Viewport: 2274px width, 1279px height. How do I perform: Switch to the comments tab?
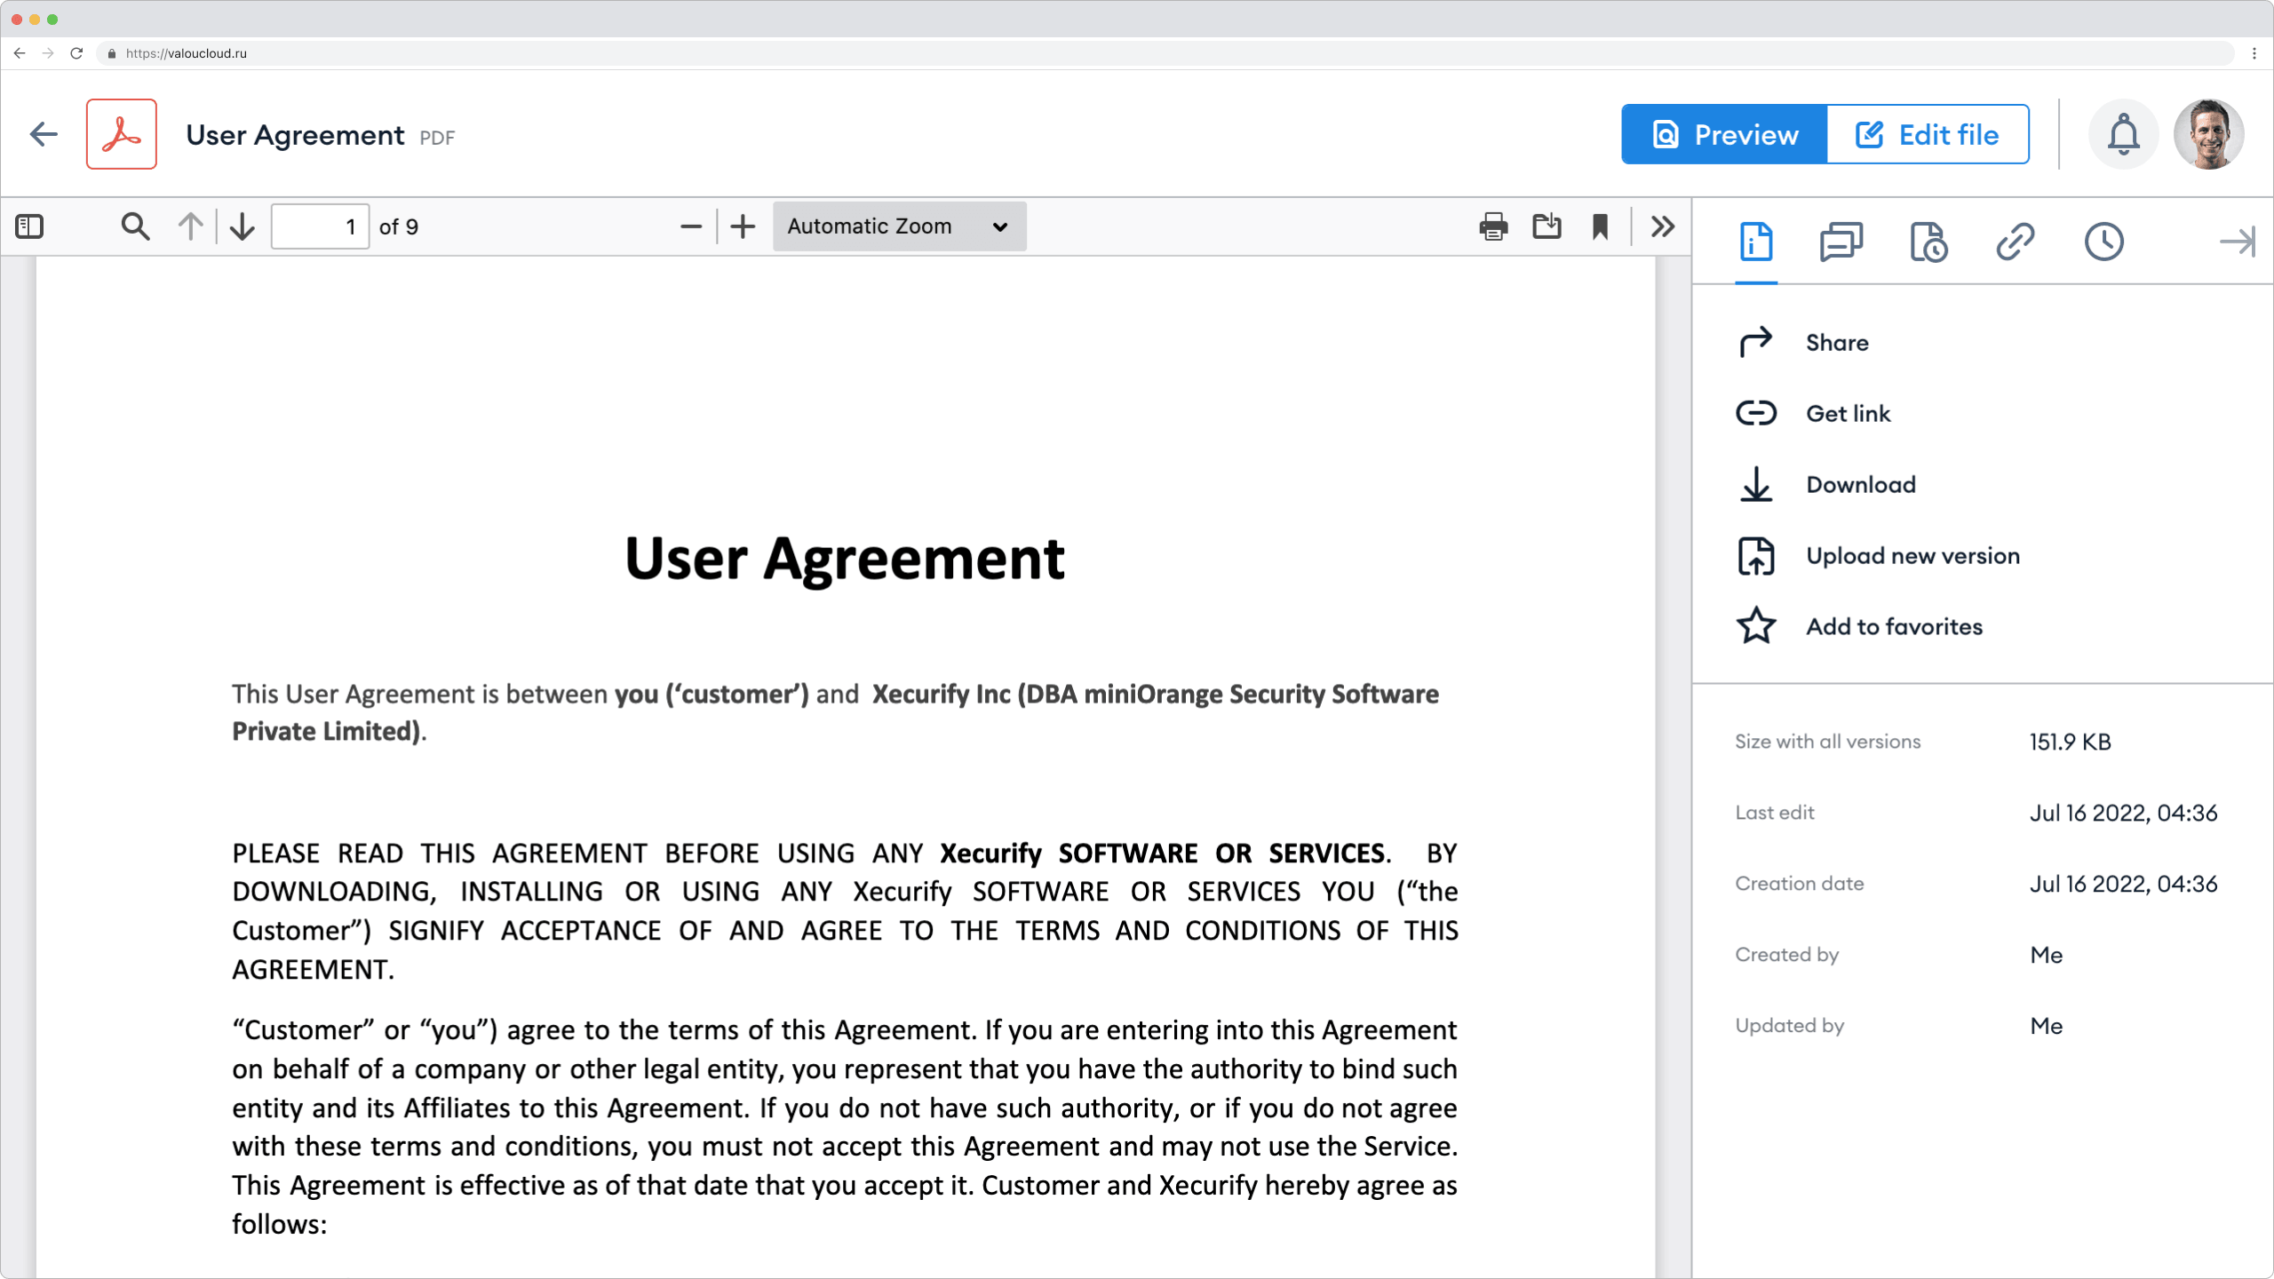[x=1841, y=242]
